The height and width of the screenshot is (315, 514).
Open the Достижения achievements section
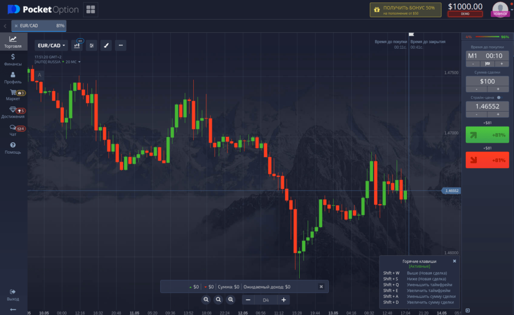pyautogui.click(x=13, y=113)
